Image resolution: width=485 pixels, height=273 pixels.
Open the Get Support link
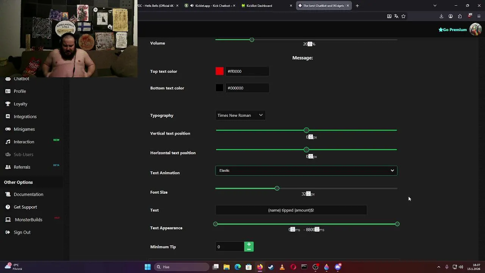[x=25, y=207]
